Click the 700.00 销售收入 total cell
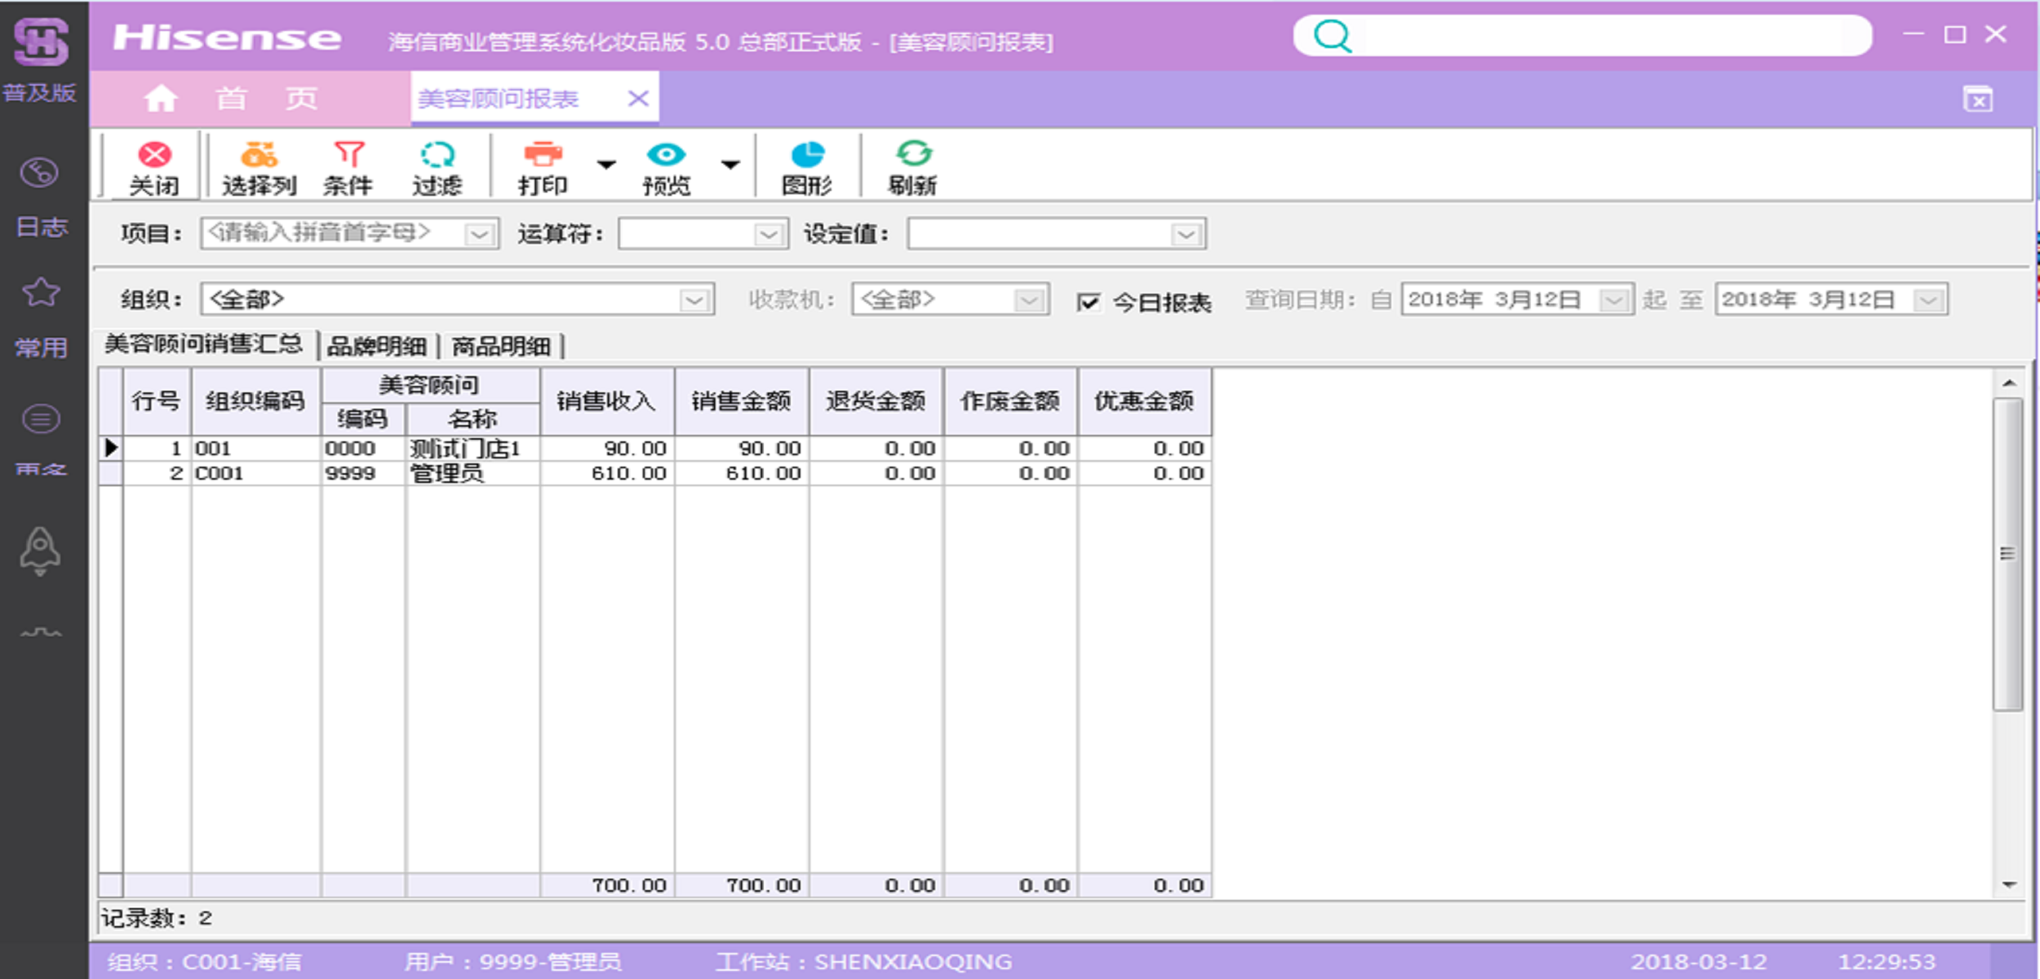2040x979 pixels. pos(607,885)
